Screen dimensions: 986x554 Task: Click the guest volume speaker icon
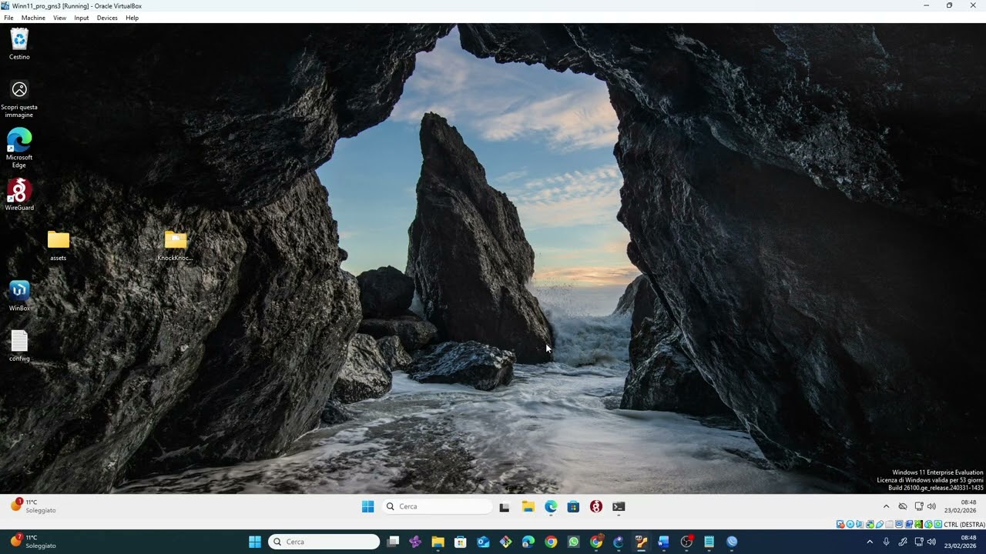pyautogui.click(x=931, y=506)
